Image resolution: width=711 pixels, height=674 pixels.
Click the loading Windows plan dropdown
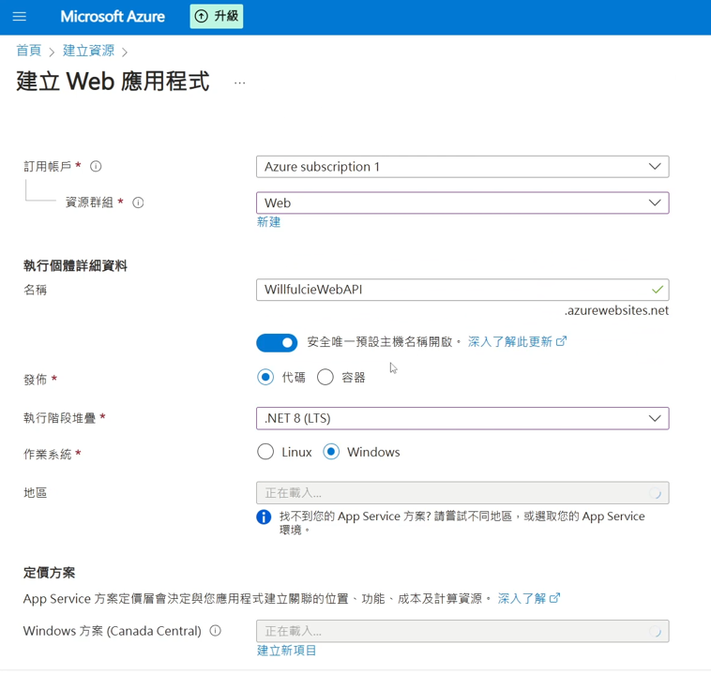[462, 631]
